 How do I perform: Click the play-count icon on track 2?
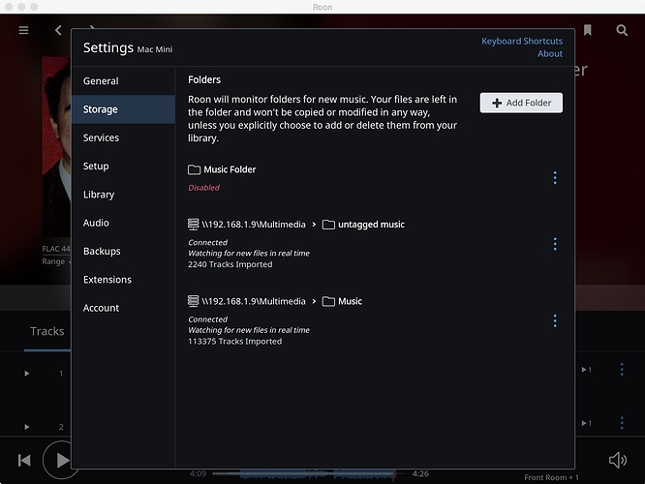586,423
